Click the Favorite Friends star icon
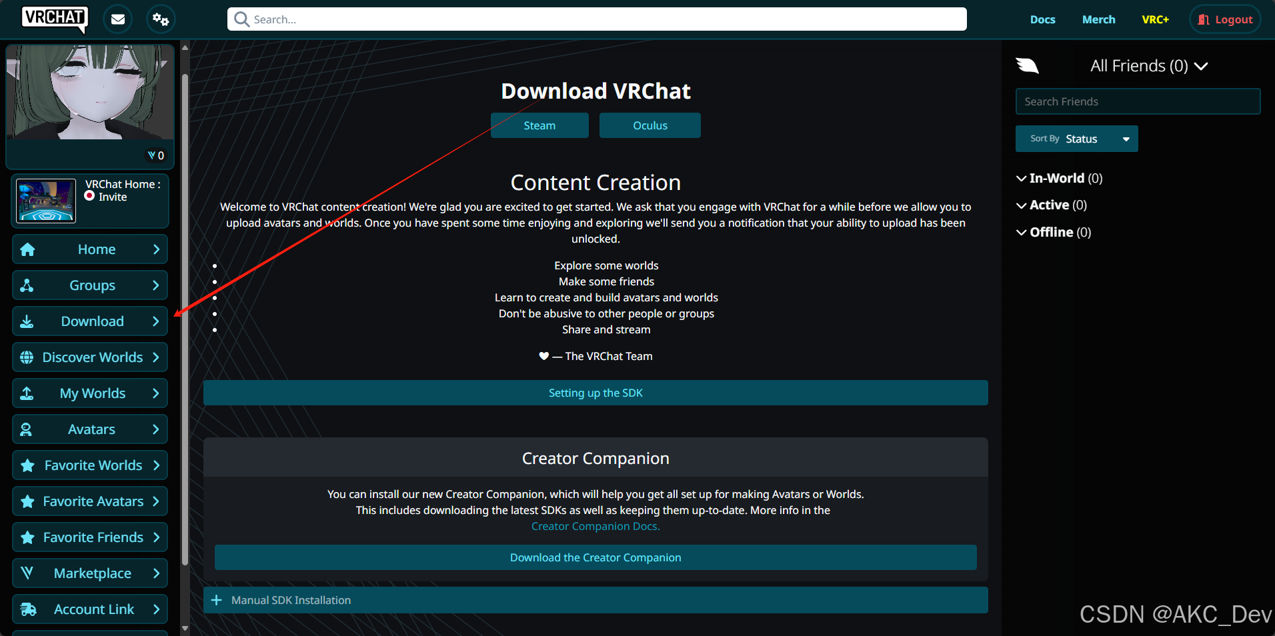Screen dimensions: 1275x636 click(x=27, y=537)
